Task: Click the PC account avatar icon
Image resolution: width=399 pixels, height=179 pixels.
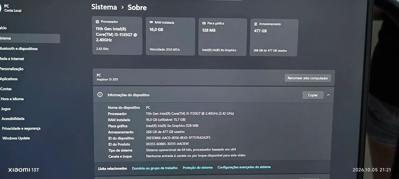Action: (x=1, y=8)
